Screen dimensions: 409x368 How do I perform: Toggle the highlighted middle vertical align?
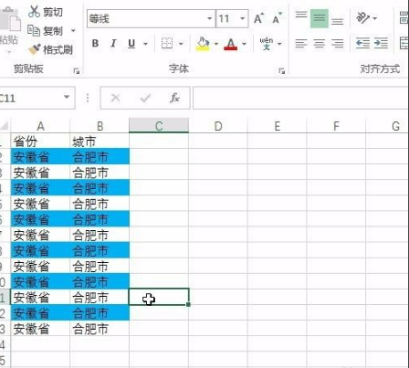(320, 18)
